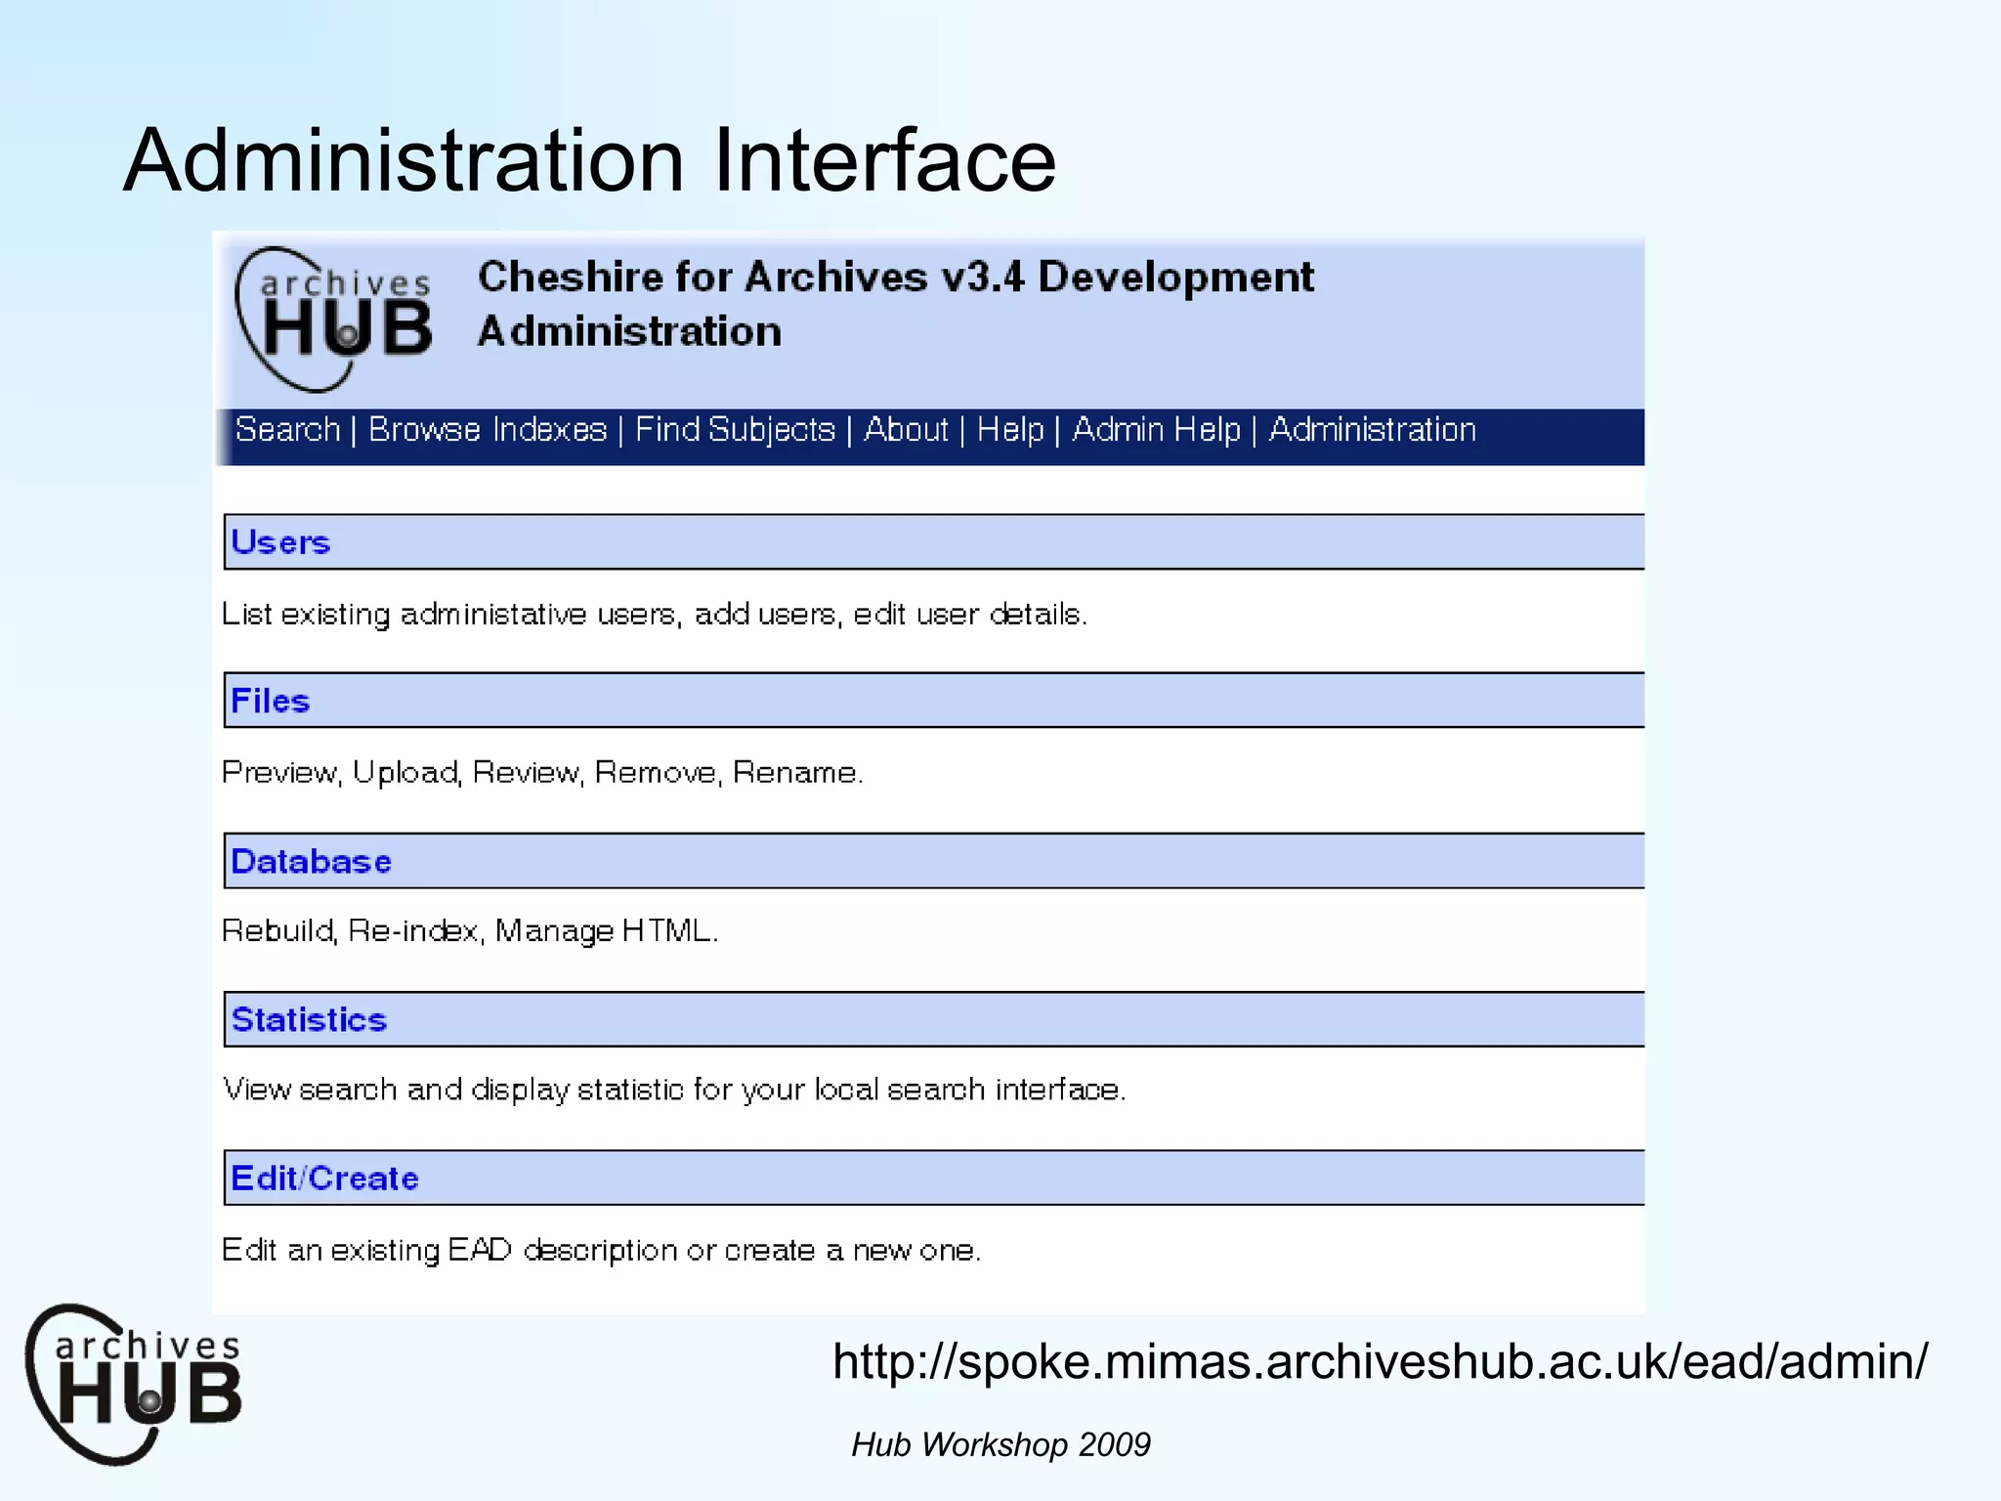Image resolution: width=2001 pixels, height=1501 pixels.
Task: Open Find Subjects from the nav bar
Action: tap(735, 430)
